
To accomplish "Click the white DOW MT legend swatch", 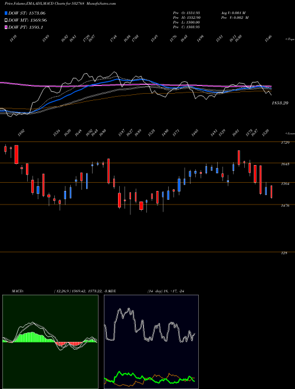I will click(6, 21).
